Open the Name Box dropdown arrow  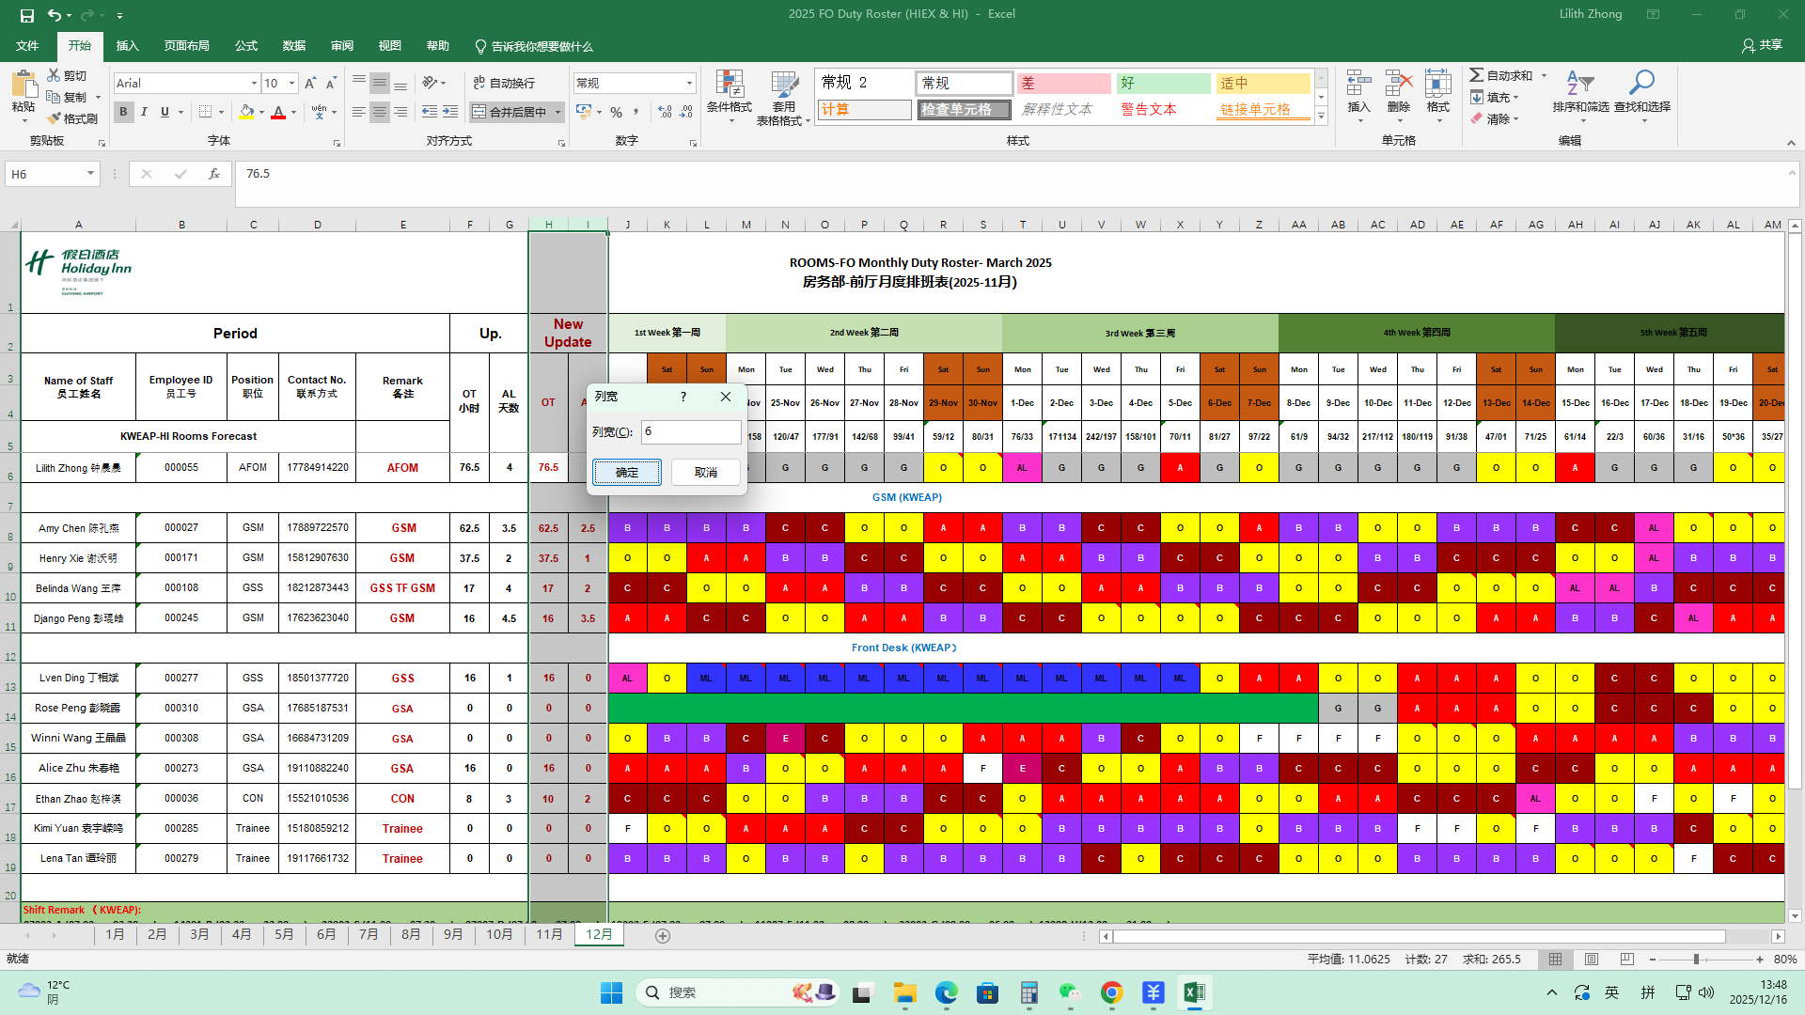[x=90, y=174]
